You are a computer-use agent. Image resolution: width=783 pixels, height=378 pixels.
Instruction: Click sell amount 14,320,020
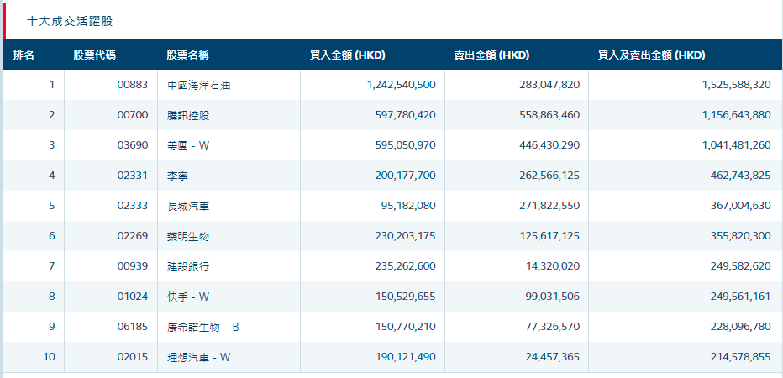point(552,266)
